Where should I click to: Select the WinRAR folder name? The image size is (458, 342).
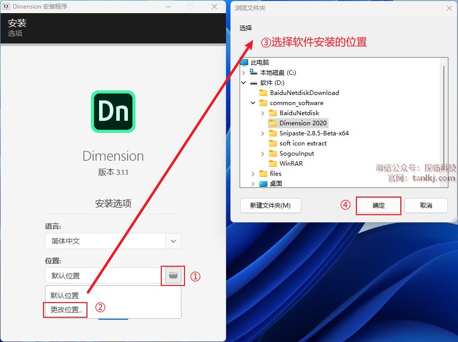(291, 163)
